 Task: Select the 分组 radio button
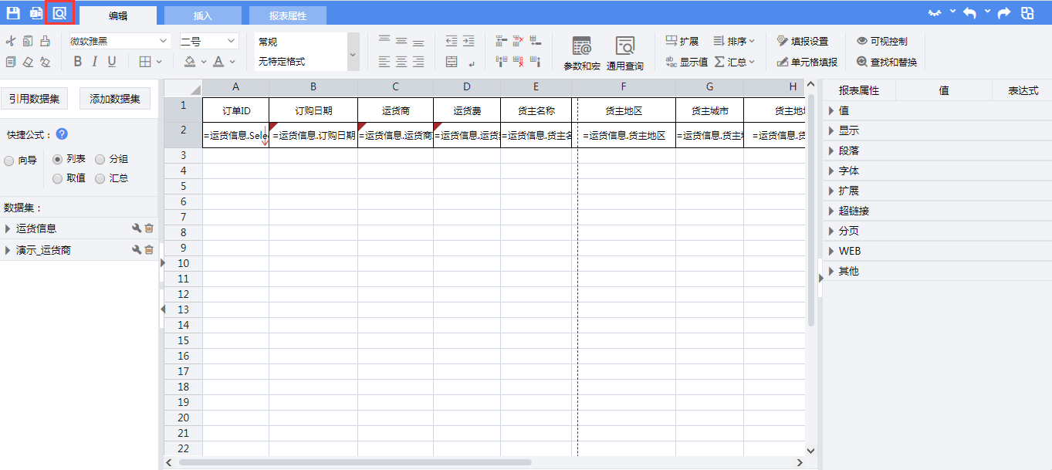point(100,159)
